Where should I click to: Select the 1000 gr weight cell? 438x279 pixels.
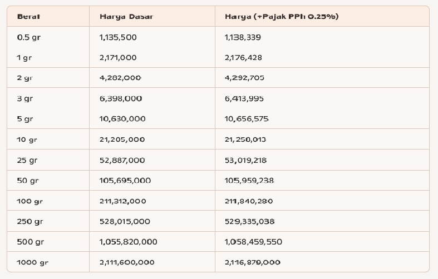32,262
